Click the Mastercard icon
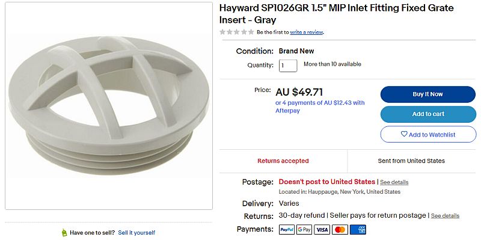 pyautogui.click(x=340, y=230)
